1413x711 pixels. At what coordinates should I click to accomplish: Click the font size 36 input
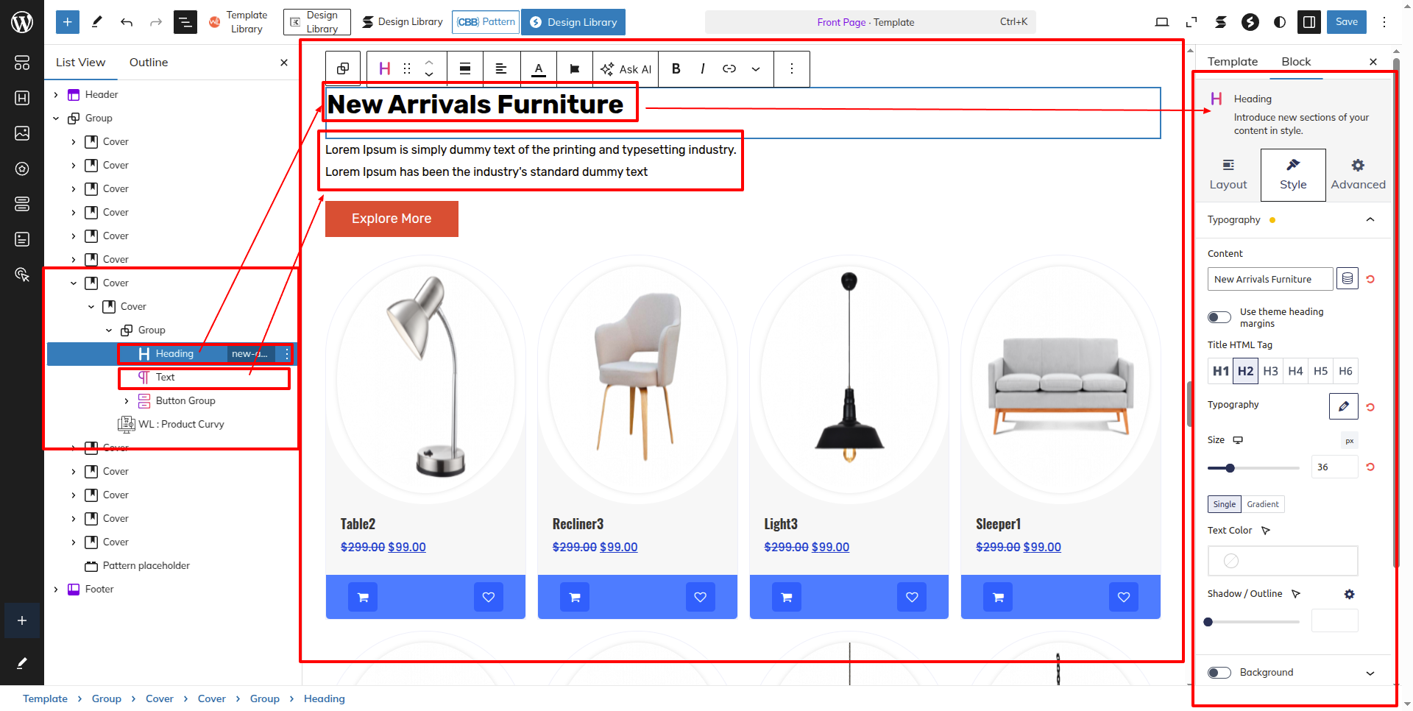(x=1335, y=467)
